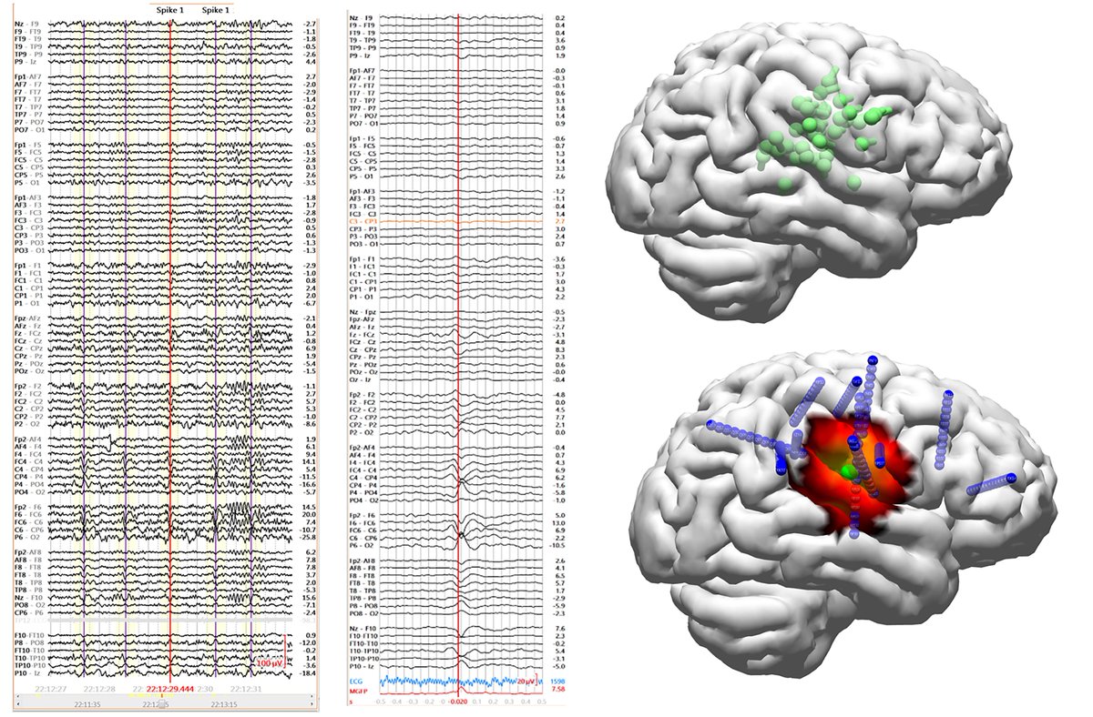Select Fp2 - F6 channel in left EEG panel
Screen dimensions: 1093x717
pyautogui.click(x=29, y=507)
